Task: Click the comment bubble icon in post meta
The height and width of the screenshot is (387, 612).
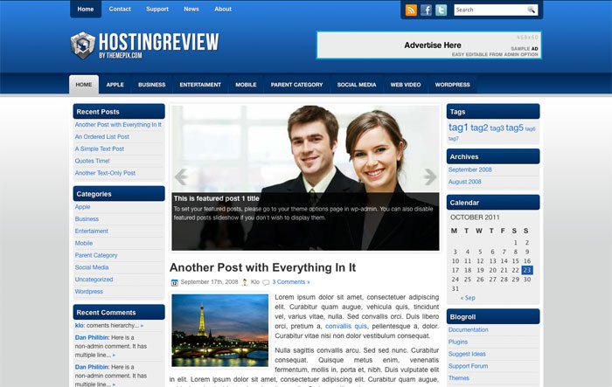Action: coord(266,282)
